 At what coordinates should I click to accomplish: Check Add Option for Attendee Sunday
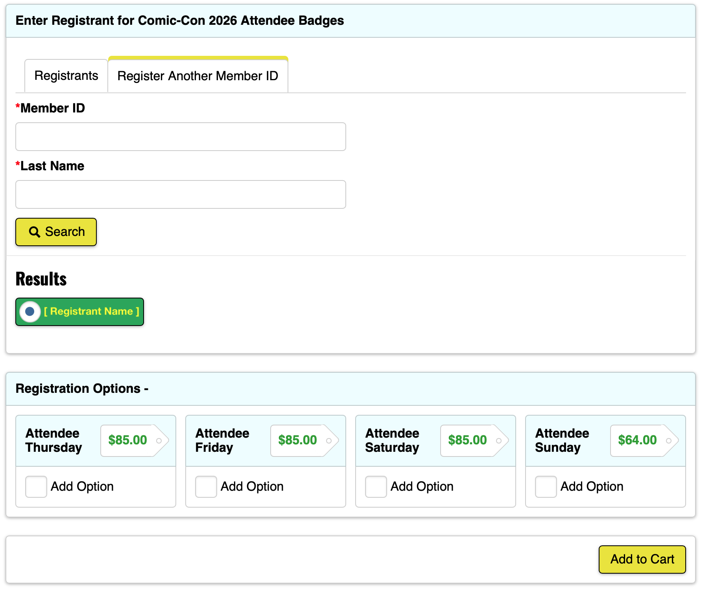click(x=546, y=487)
